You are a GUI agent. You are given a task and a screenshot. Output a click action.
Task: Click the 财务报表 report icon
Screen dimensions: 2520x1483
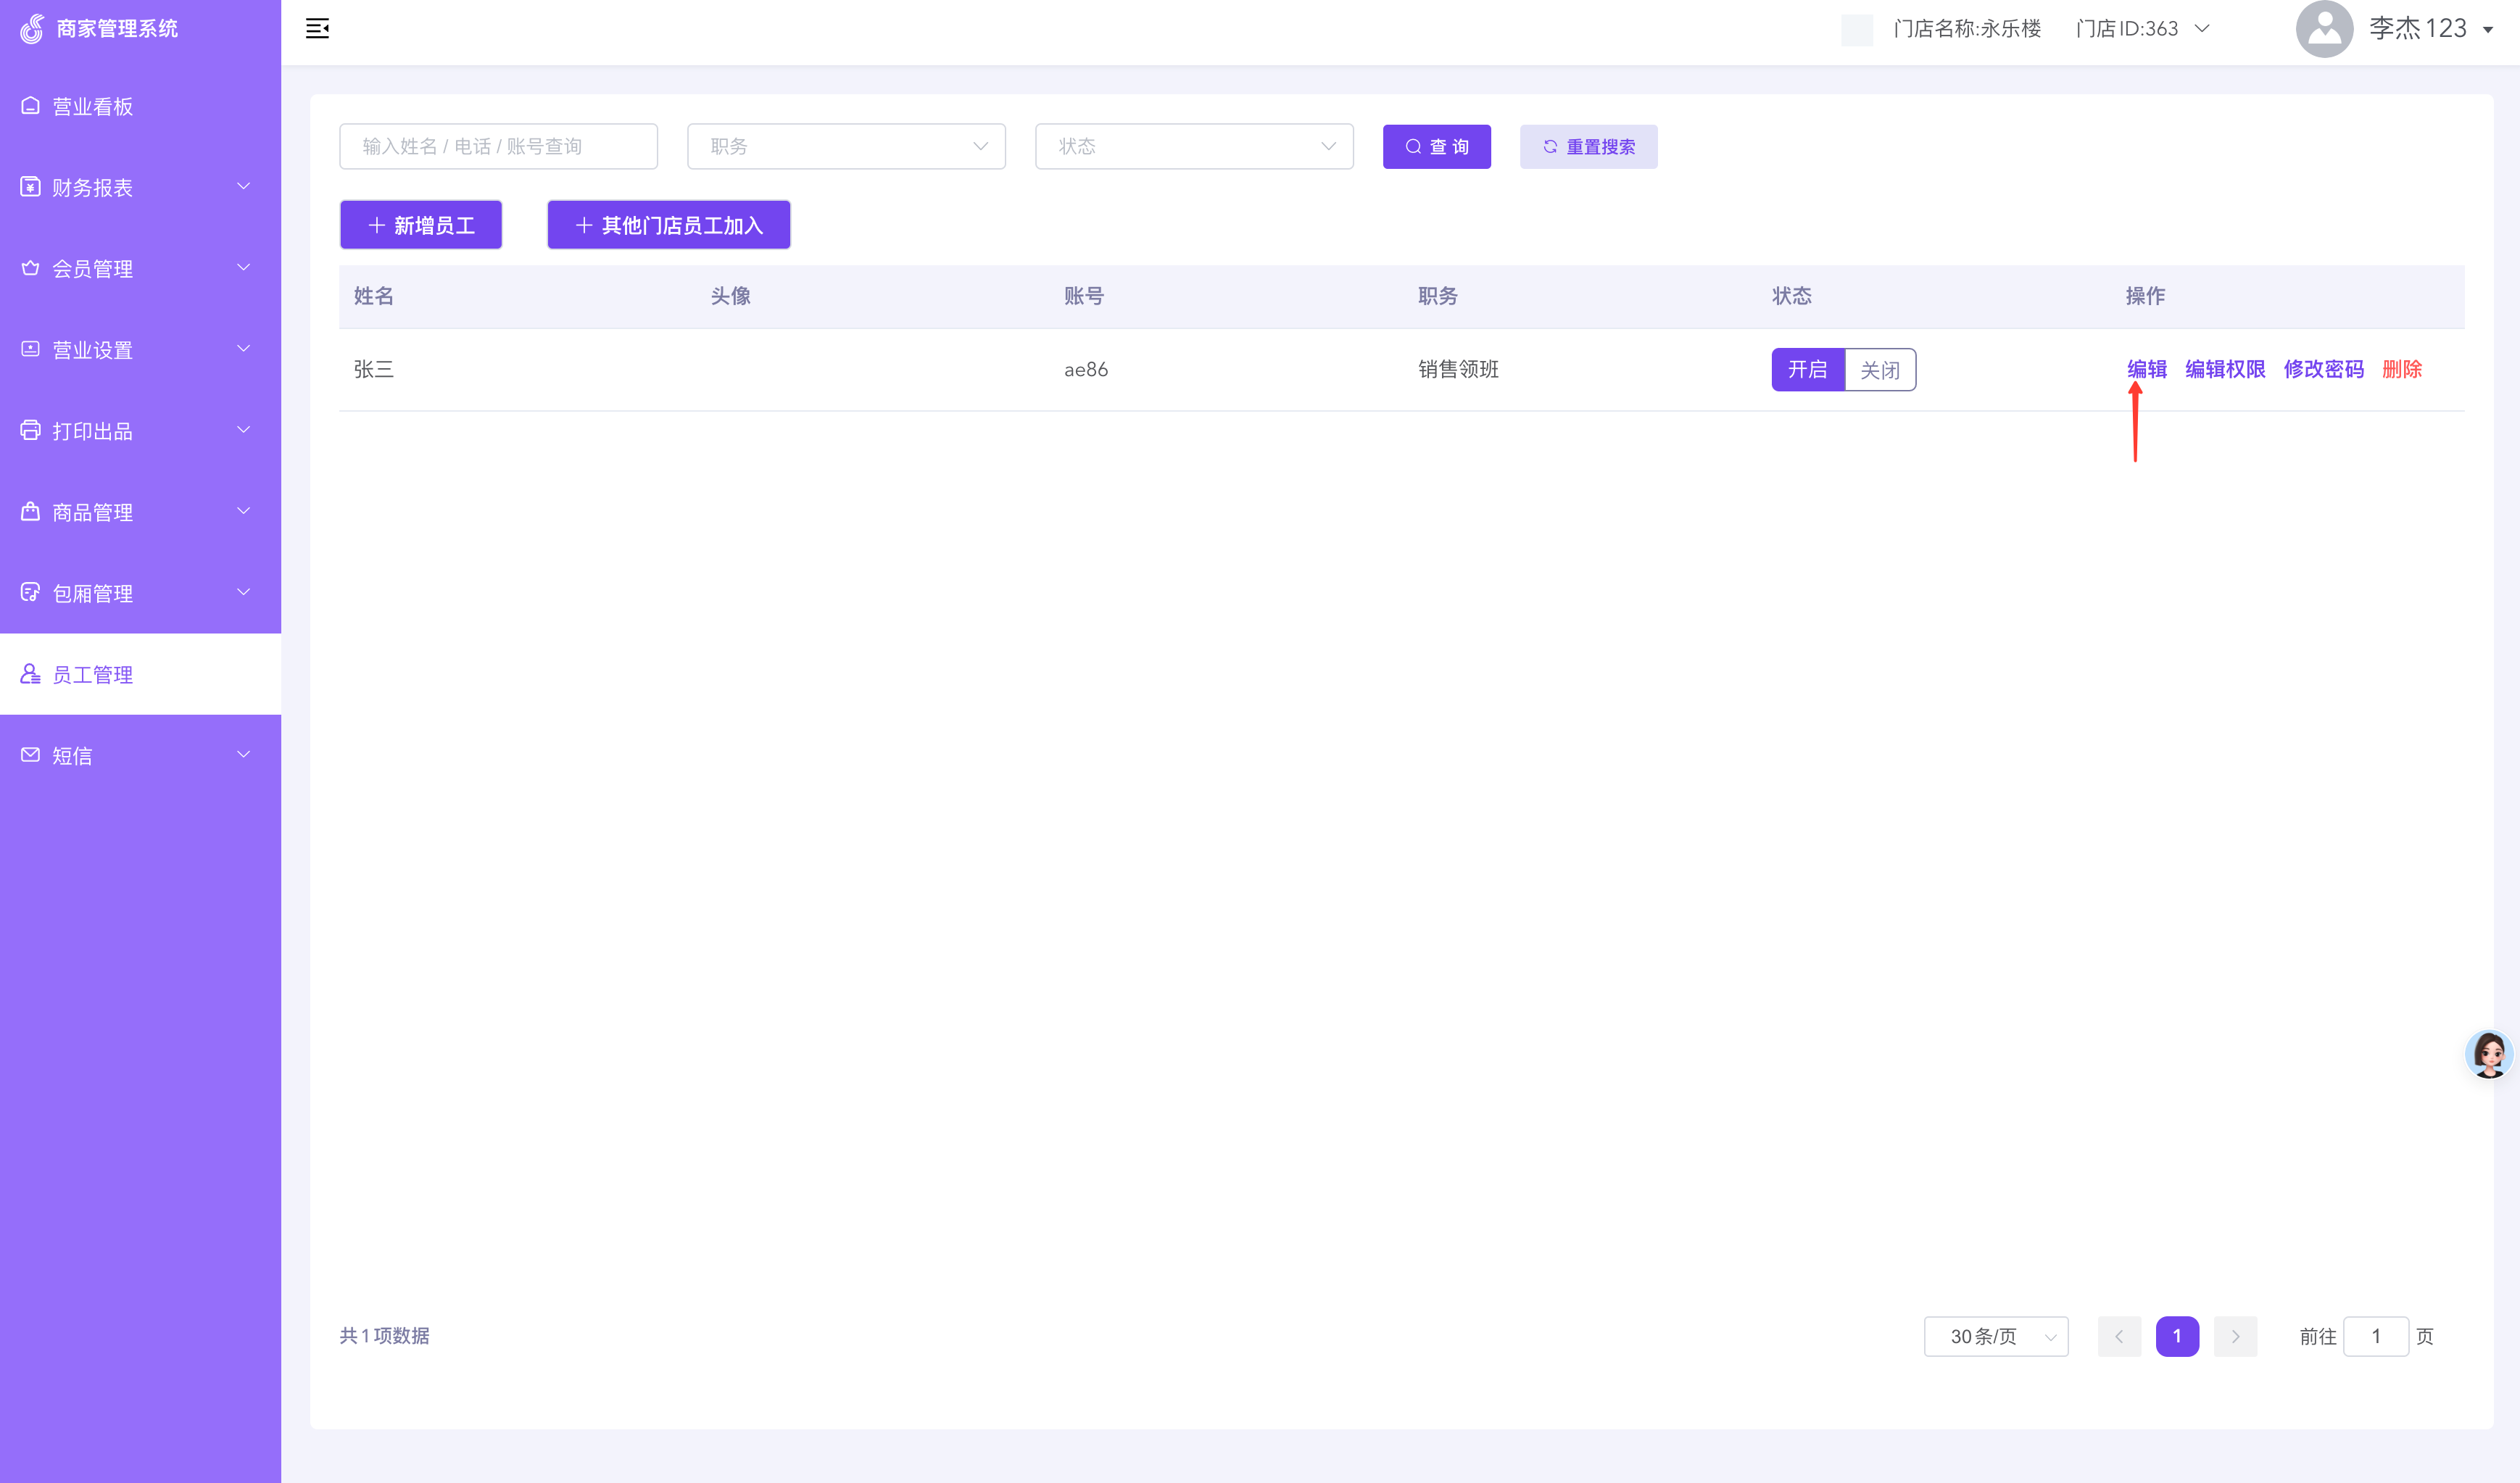(30, 187)
